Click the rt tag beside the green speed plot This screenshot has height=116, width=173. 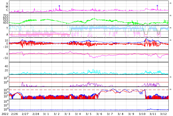coord(171,16)
